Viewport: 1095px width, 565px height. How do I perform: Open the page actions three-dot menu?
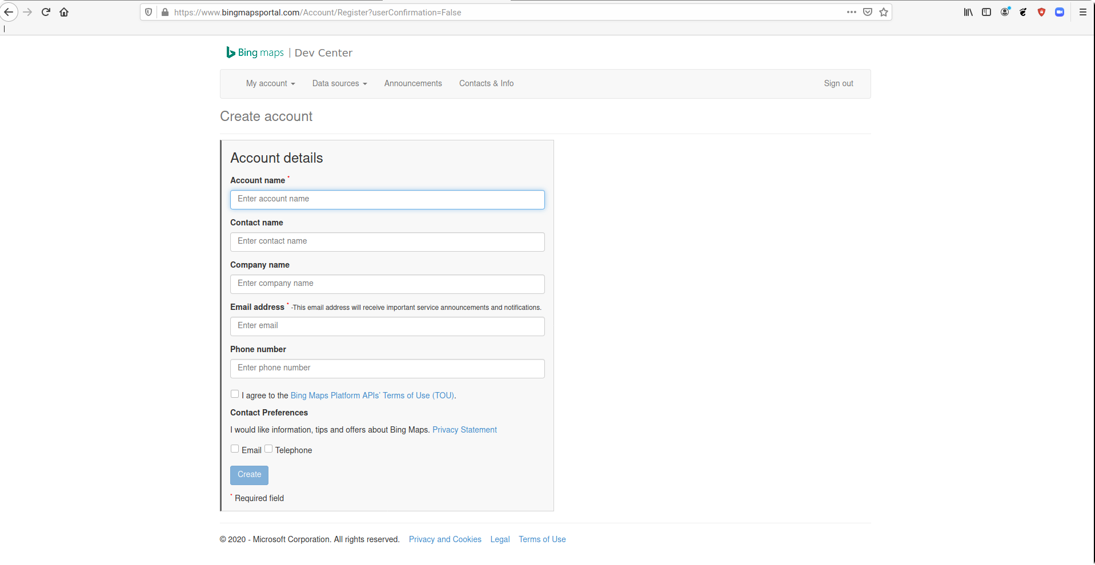pos(852,12)
